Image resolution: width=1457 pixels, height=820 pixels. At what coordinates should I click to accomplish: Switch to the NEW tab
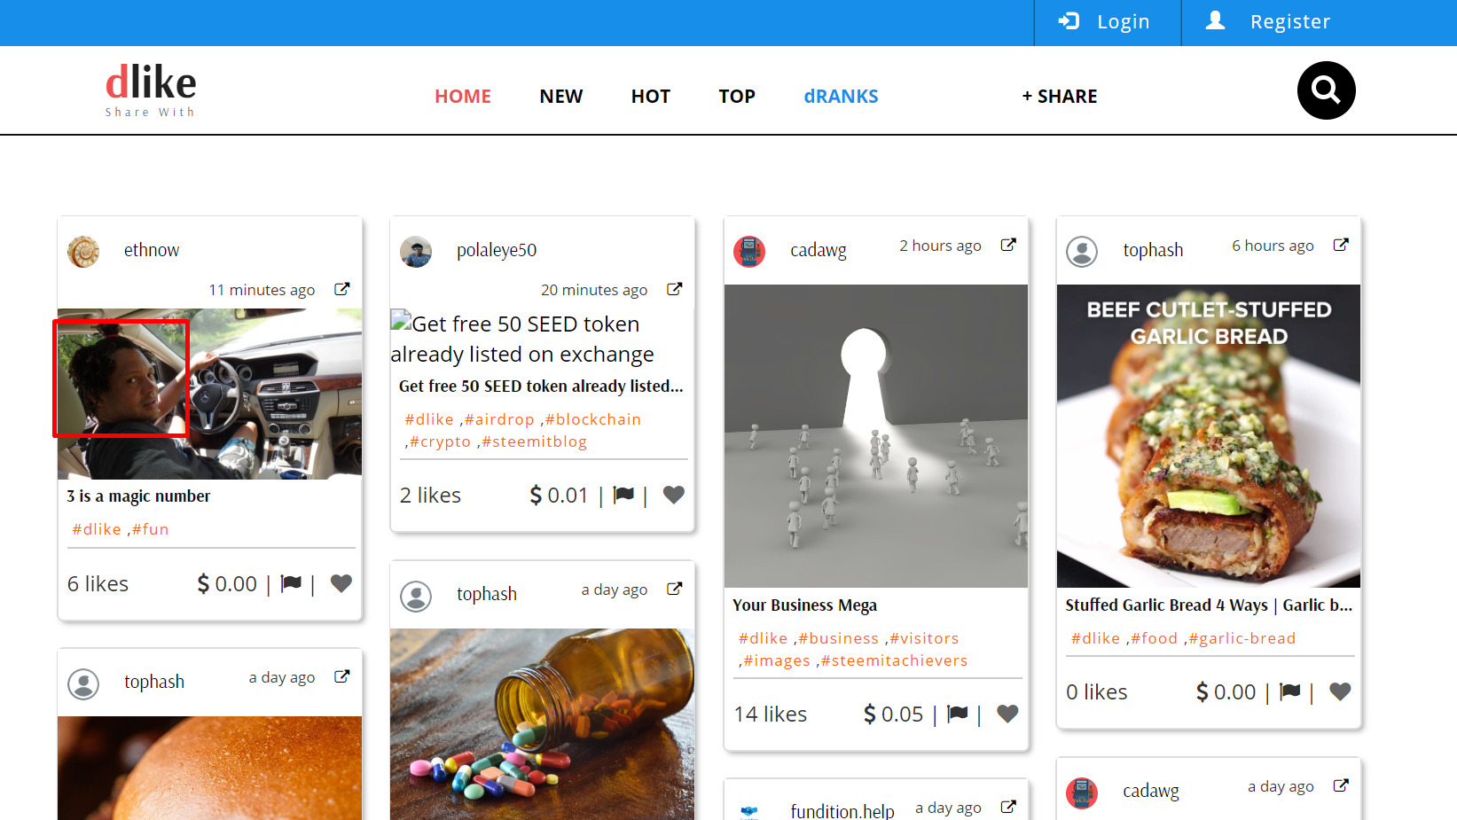click(561, 97)
